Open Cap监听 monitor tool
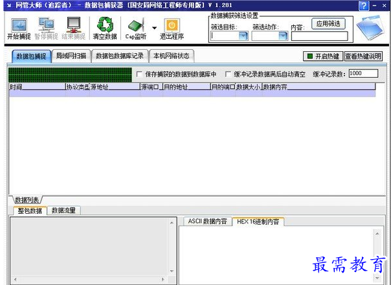 136,29
